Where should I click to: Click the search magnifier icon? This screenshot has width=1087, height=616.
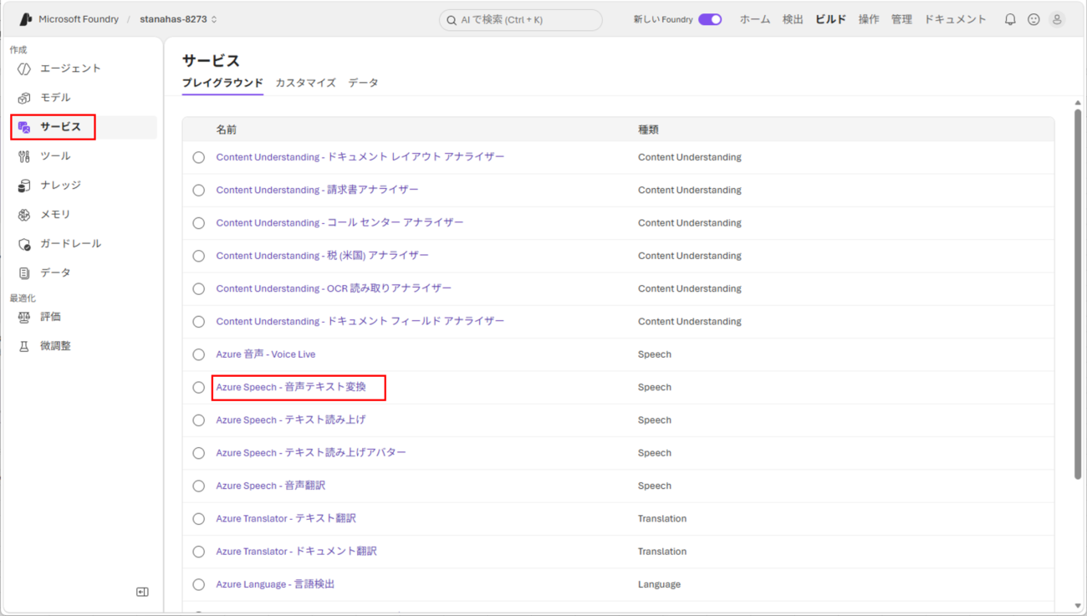(452, 20)
